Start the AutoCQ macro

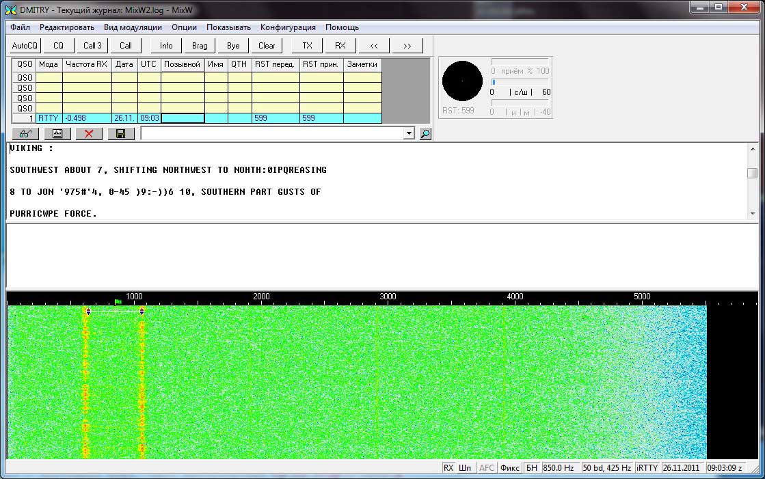coord(25,46)
